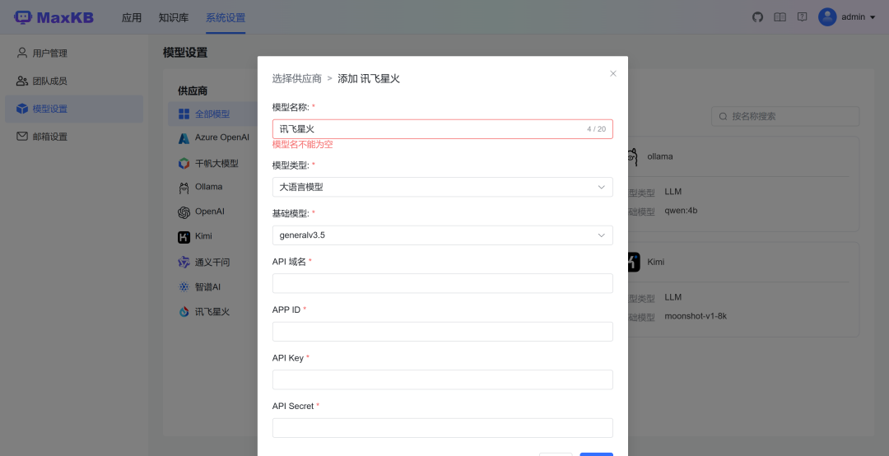This screenshot has width=889, height=456.
Task: Close the add model dialog
Action: 613,73
